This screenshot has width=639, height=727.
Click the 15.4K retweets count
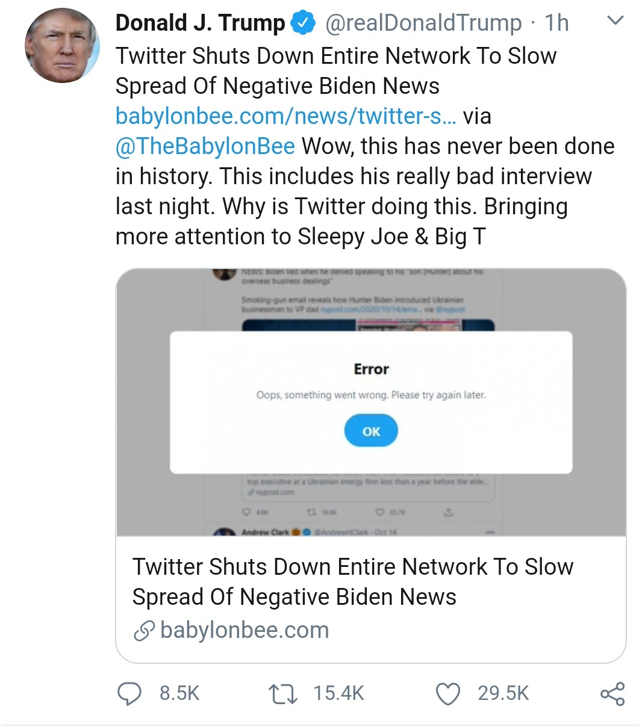(x=339, y=693)
